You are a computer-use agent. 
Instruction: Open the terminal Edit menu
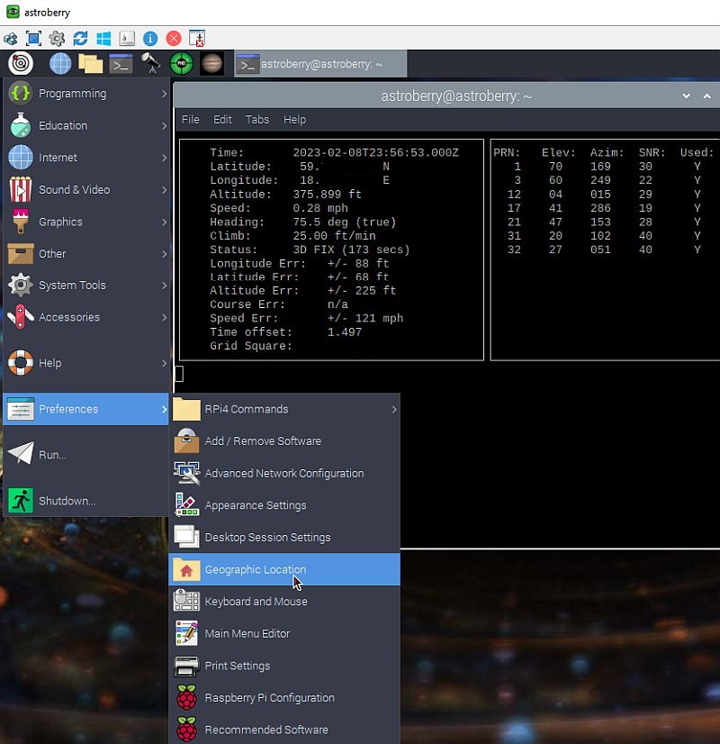[222, 120]
